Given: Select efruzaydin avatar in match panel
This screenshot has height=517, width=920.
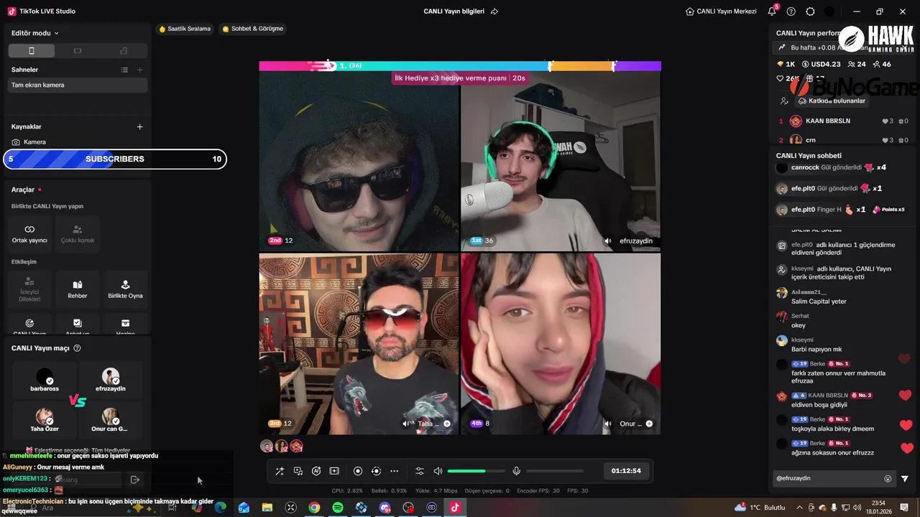Looking at the screenshot, I should [110, 376].
